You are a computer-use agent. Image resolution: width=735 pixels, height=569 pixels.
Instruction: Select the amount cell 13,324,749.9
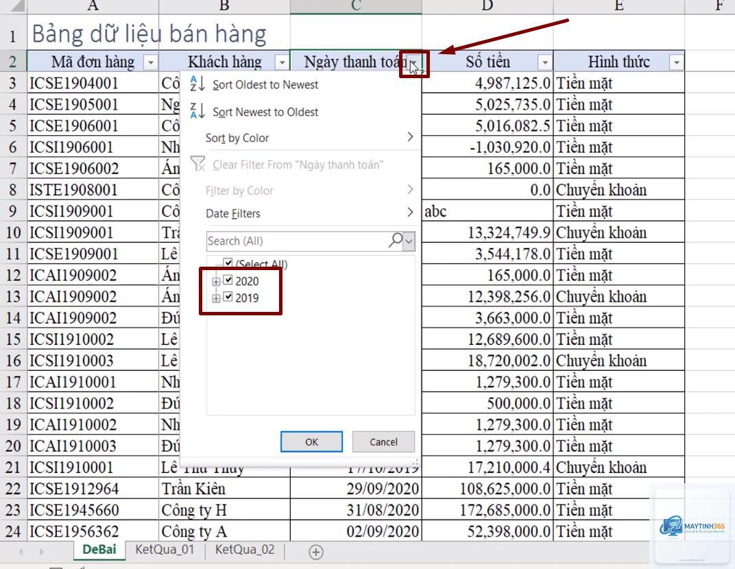click(x=487, y=232)
